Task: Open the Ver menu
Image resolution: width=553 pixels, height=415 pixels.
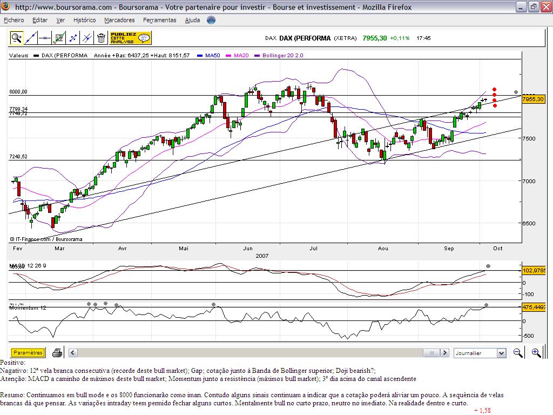Action: 60,20
